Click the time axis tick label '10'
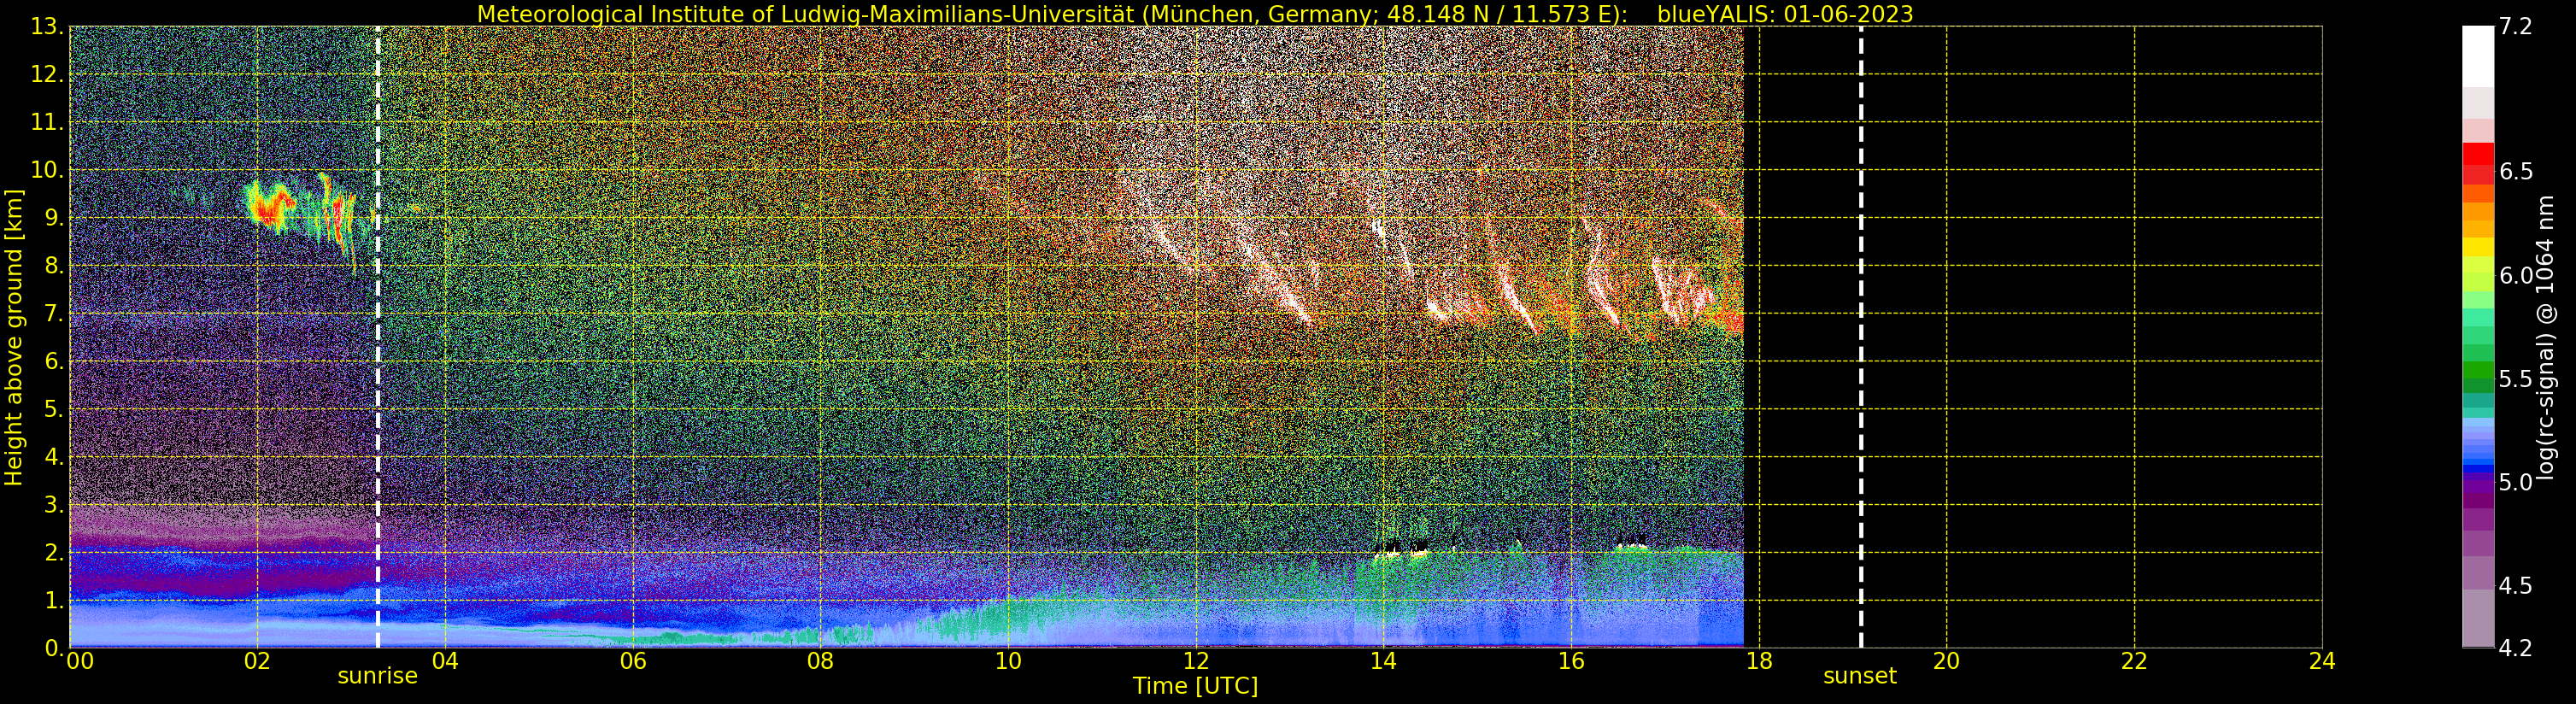Image resolution: width=2576 pixels, height=704 pixels. pos(1008,661)
